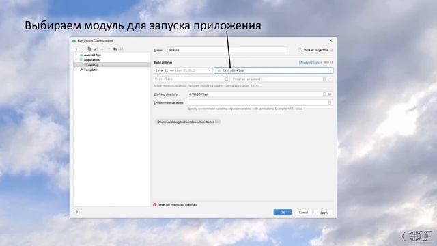Browse for Main class icon
This screenshot has width=437, height=246.
click(x=226, y=79)
